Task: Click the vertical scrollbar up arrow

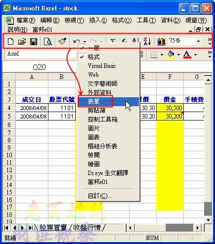Action: tap(208, 80)
